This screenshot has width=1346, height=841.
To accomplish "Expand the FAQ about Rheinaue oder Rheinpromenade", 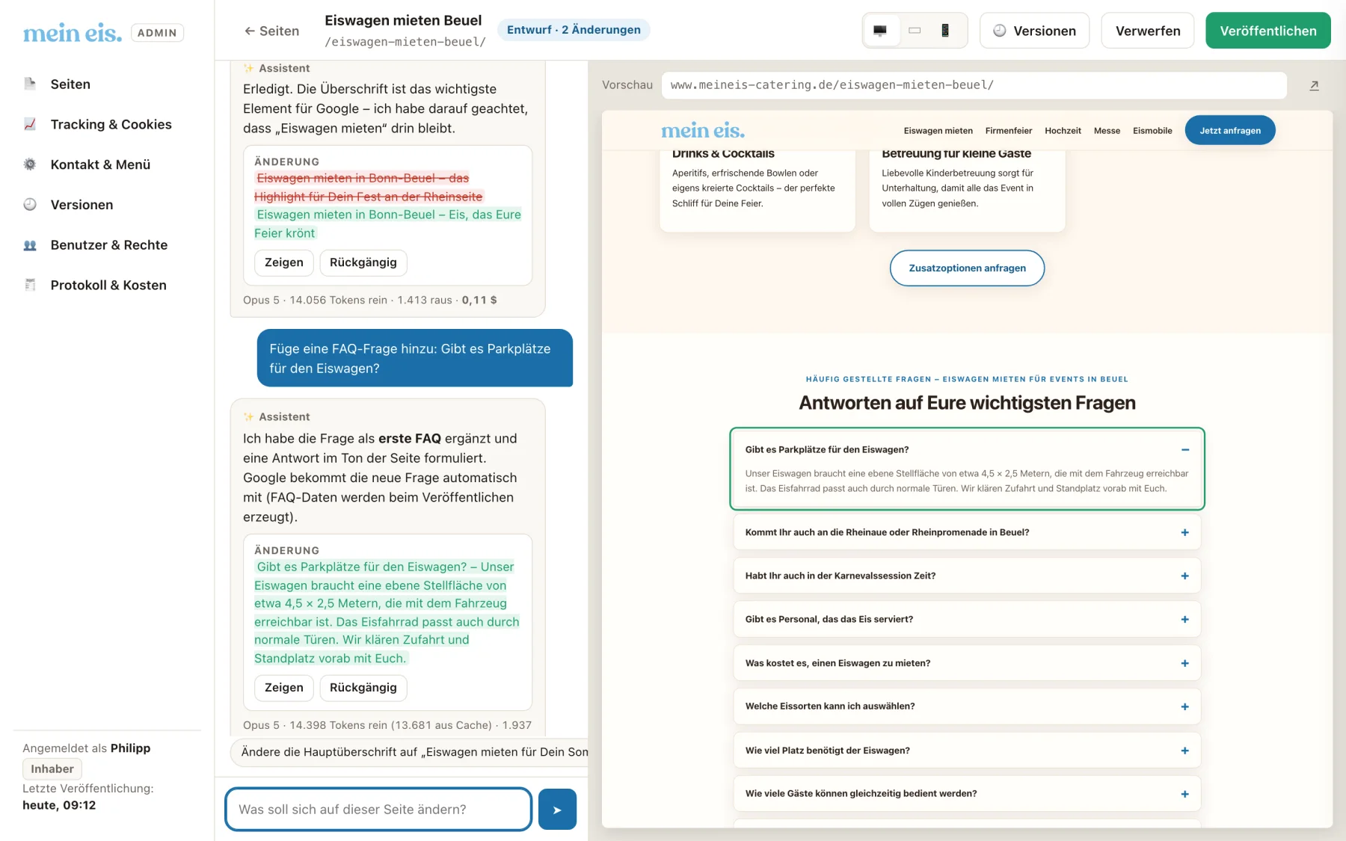I will (967, 532).
